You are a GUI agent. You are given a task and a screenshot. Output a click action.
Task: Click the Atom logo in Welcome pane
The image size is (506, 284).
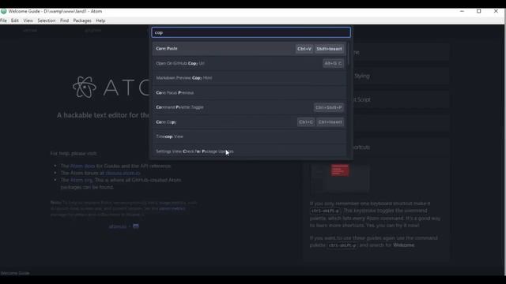[85, 87]
